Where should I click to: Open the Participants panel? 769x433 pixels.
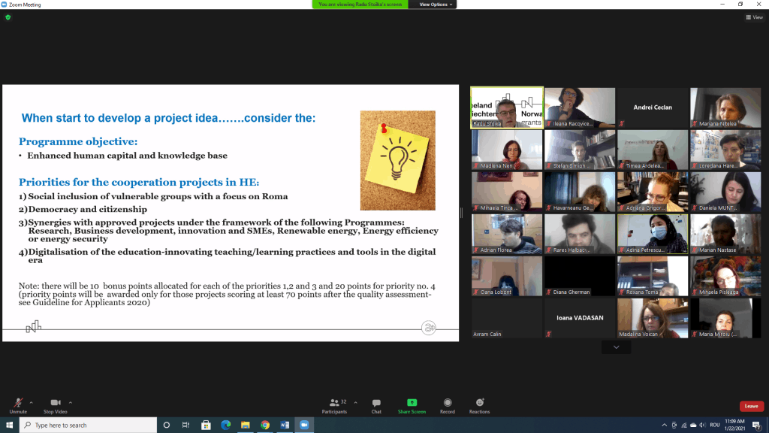click(334, 404)
